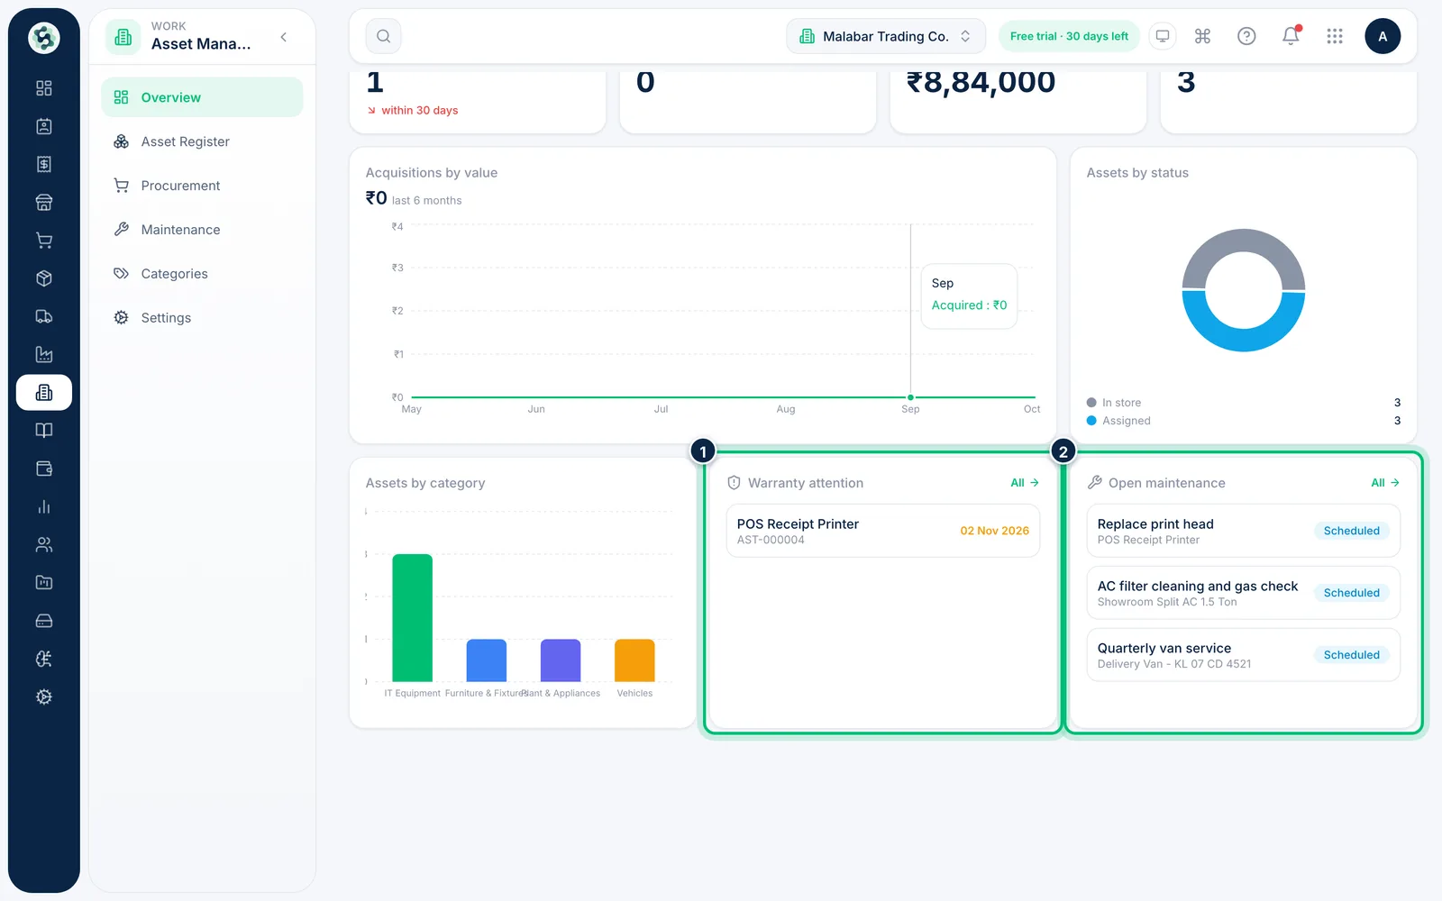Open the apps grid launcher
1442x901 pixels.
[x=1335, y=36]
